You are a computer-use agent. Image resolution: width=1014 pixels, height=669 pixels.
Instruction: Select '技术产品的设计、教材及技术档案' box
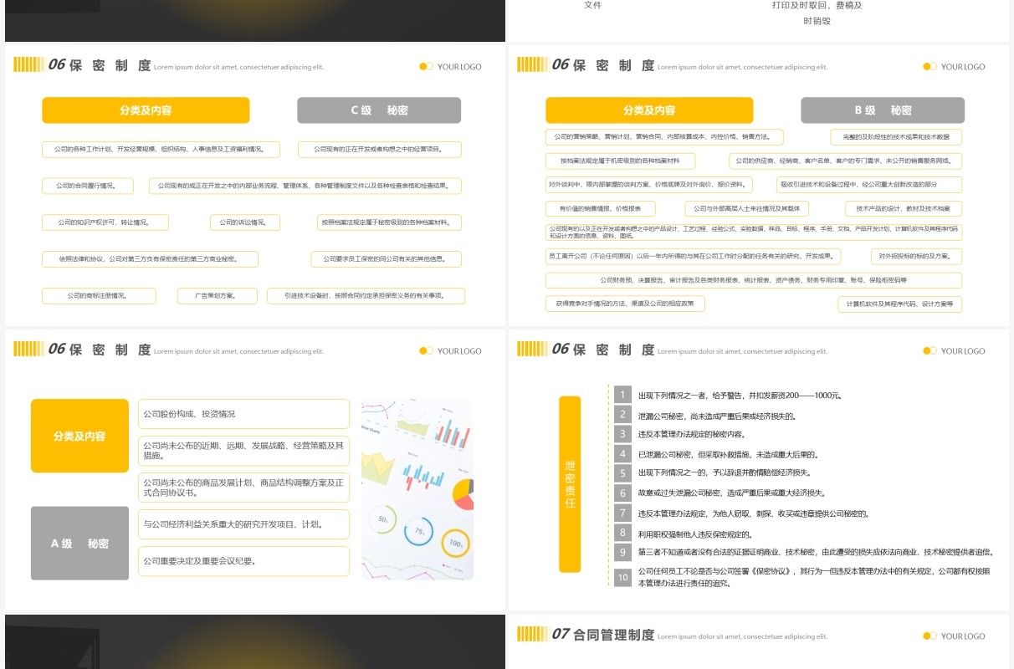point(904,209)
